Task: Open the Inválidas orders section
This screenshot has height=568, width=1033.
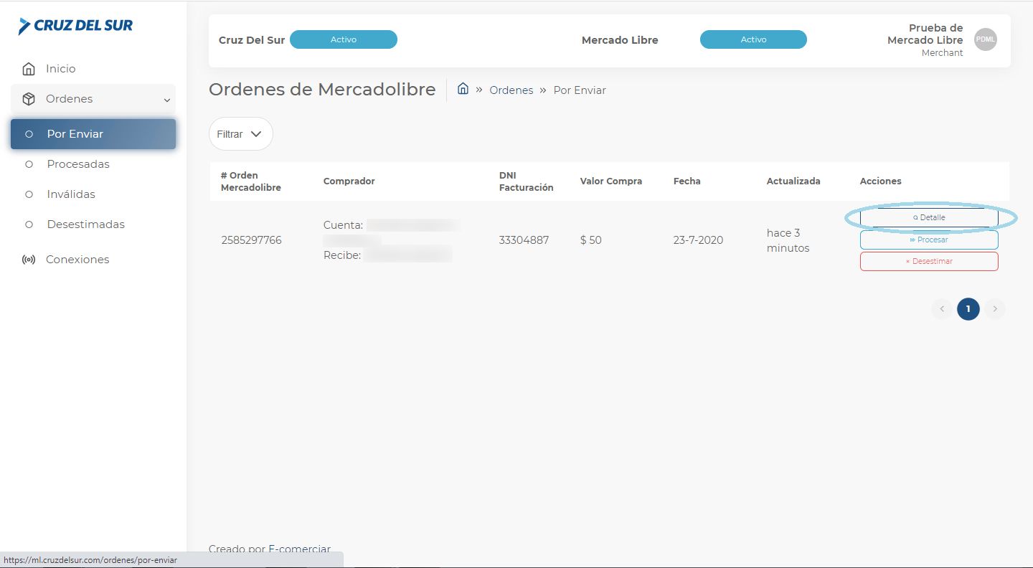Action: click(70, 194)
